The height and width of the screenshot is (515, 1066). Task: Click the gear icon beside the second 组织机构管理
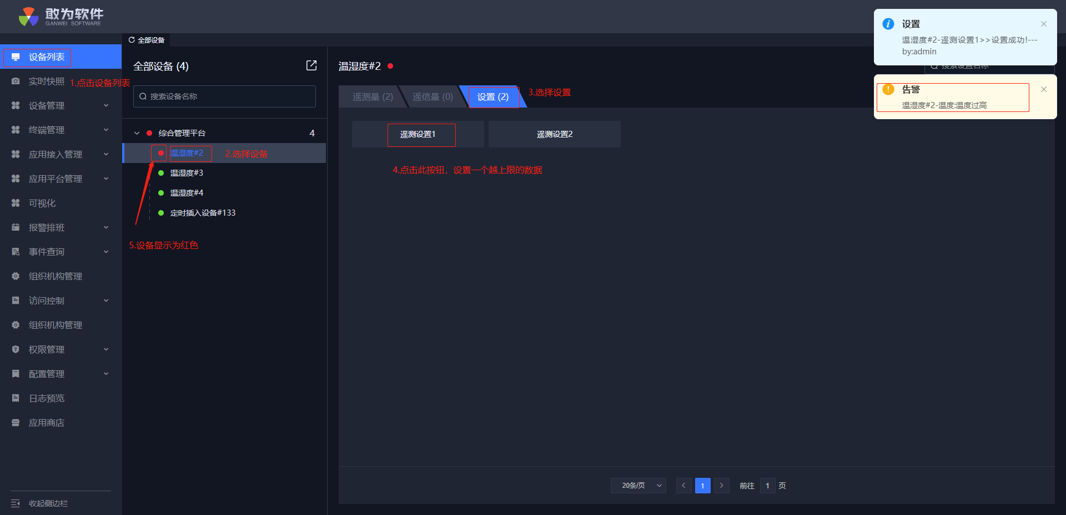pyautogui.click(x=16, y=325)
